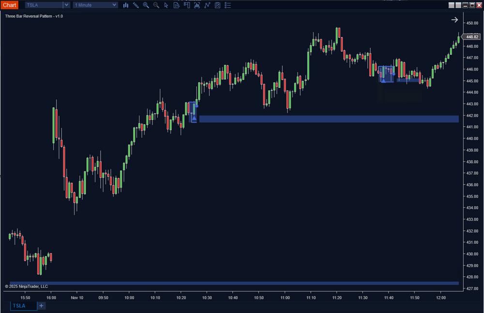Viewport: 484px width, 313px height.
Task: Expand the right-arrow panel control
Action: (454, 20)
